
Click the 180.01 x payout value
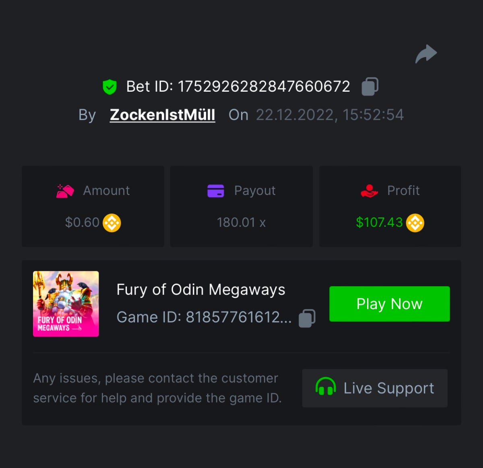[241, 222]
